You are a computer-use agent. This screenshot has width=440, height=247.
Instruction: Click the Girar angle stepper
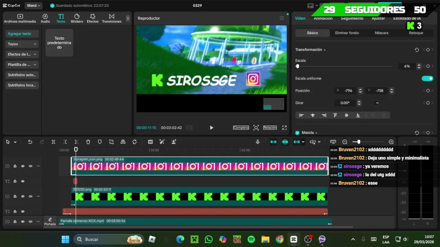(359, 103)
